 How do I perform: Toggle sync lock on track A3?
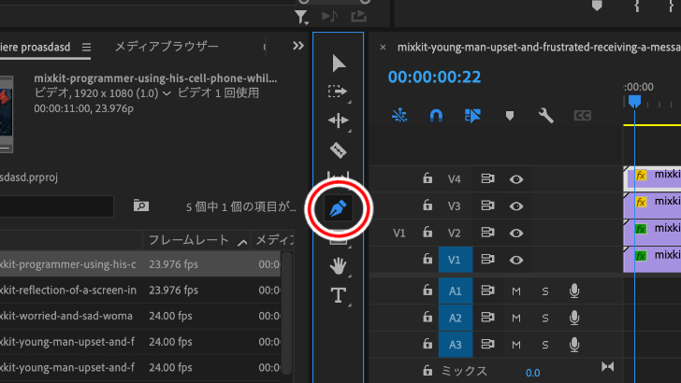point(487,344)
